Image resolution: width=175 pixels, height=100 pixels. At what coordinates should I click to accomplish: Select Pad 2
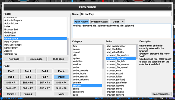pos(28,71)
